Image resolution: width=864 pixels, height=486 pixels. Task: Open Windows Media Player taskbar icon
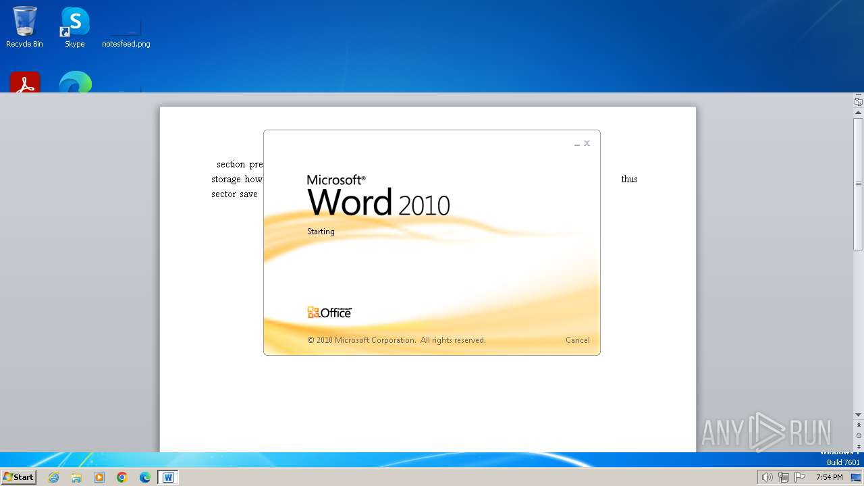click(99, 477)
